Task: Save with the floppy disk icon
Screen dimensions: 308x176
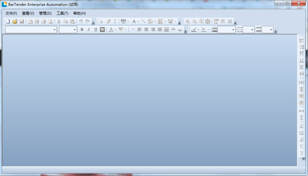Action: pos(22,21)
